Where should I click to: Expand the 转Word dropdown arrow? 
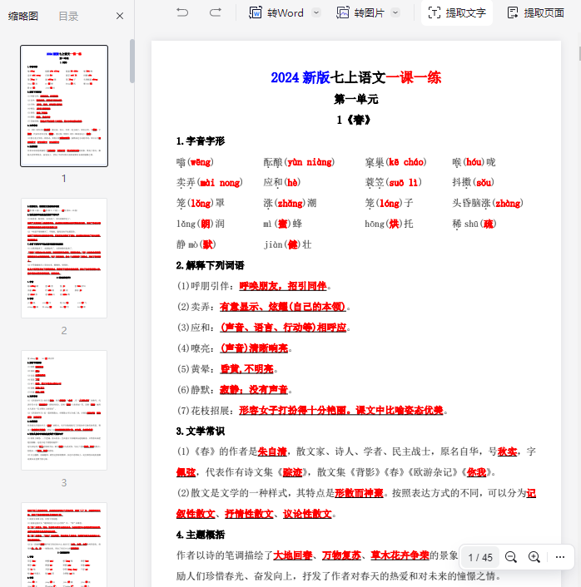point(316,12)
